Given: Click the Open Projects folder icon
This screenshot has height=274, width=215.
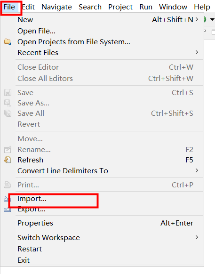Looking at the screenshot, I should (8, 42).
